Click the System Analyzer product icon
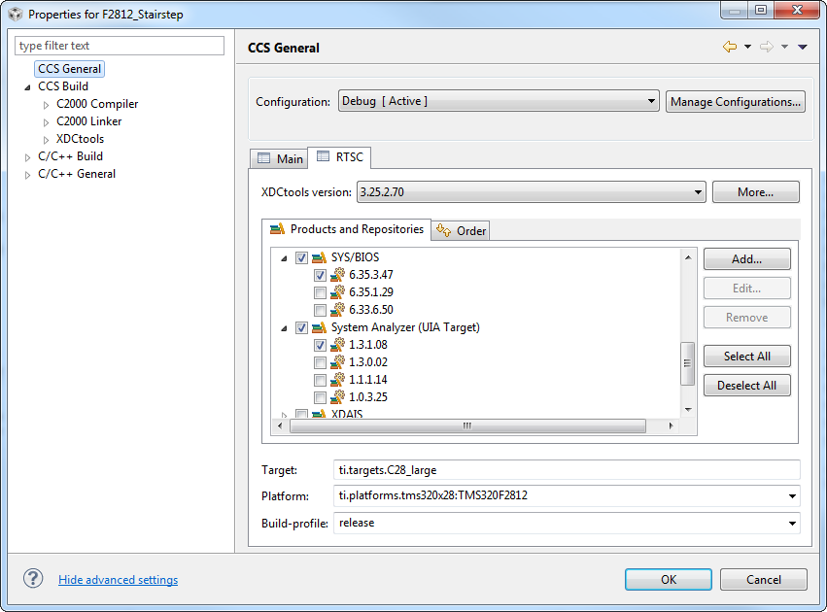 pyautogui.click(x=319, y=327)
